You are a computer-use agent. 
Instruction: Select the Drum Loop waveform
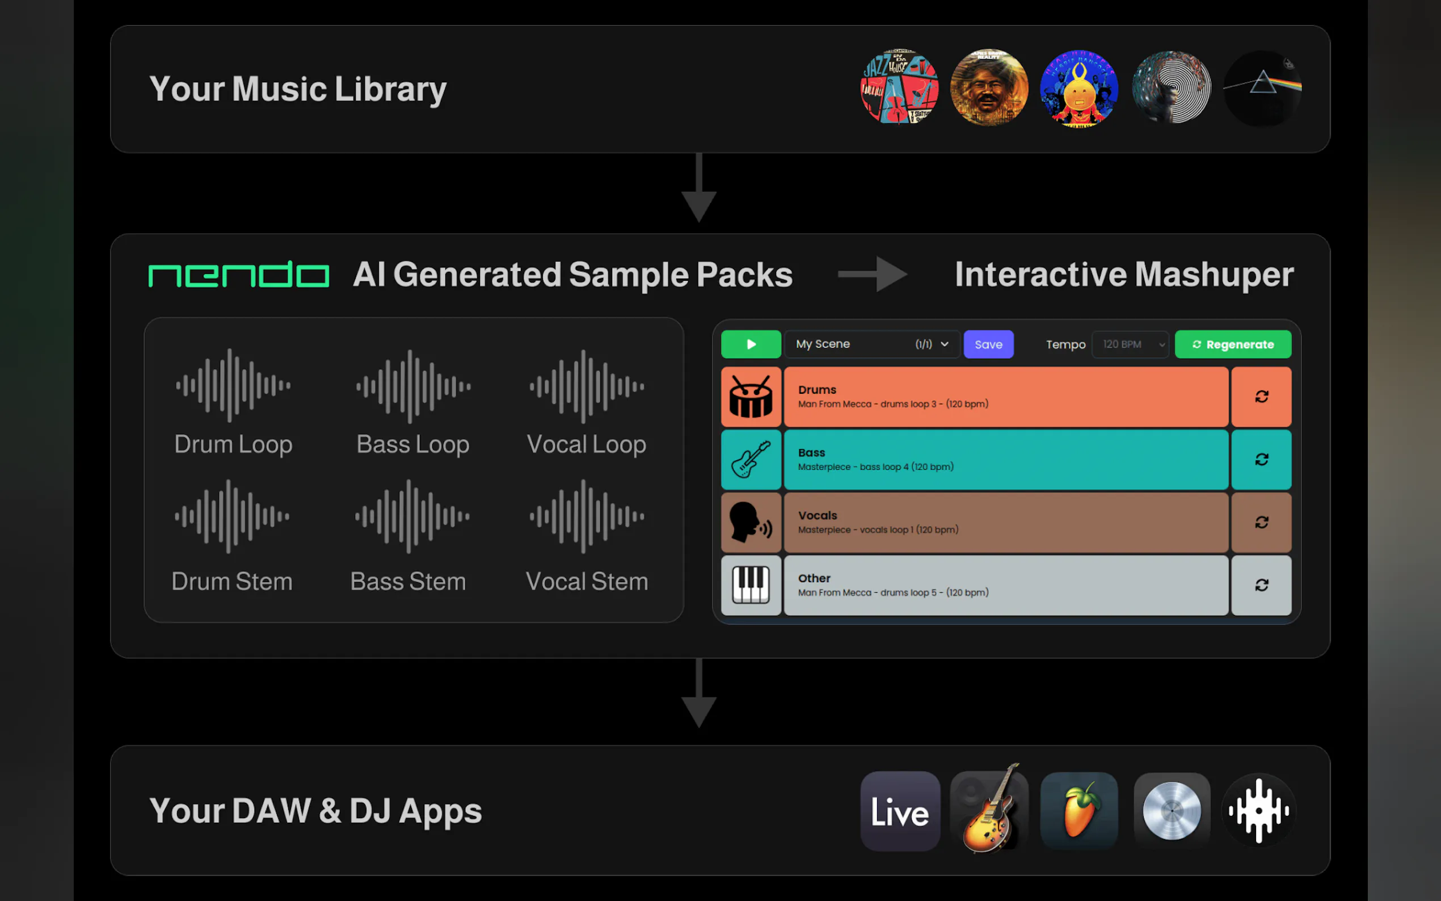coord(233,386)
